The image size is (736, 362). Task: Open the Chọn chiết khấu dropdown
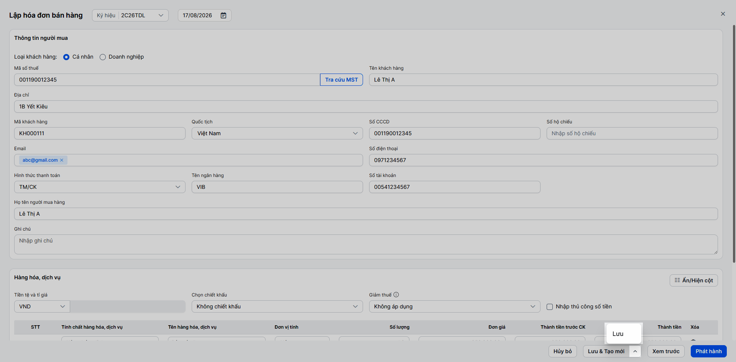(x=277, y=306)
